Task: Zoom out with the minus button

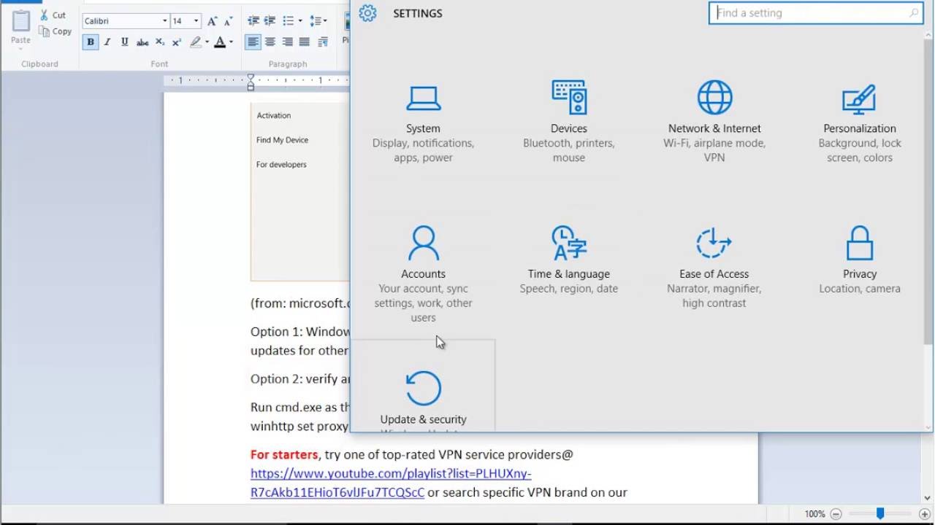Action: (x=836, y=514)
